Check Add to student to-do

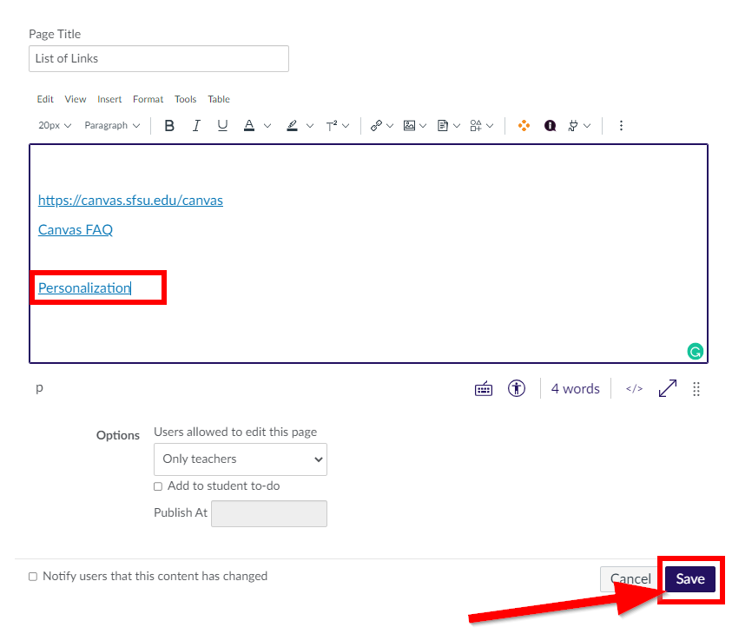click(158, 486)
